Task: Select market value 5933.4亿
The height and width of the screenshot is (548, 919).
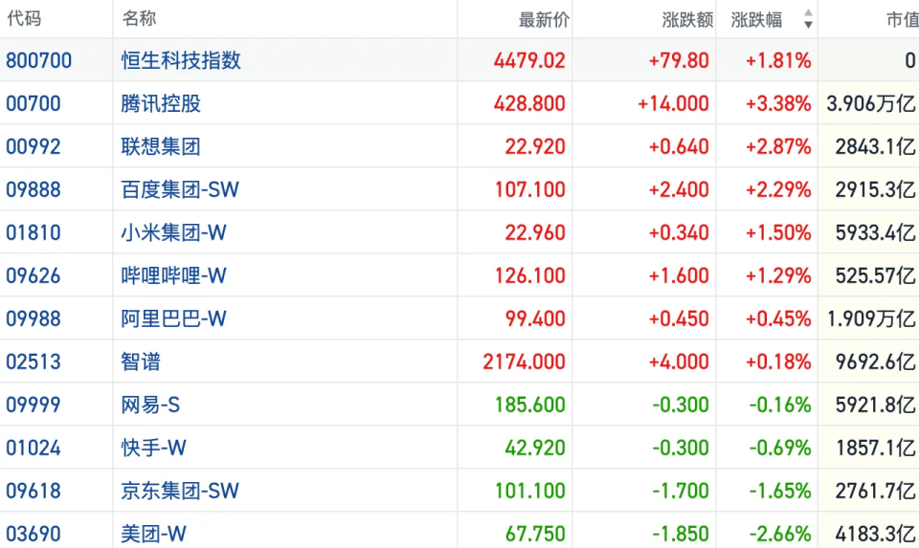Action: (876, 232)
